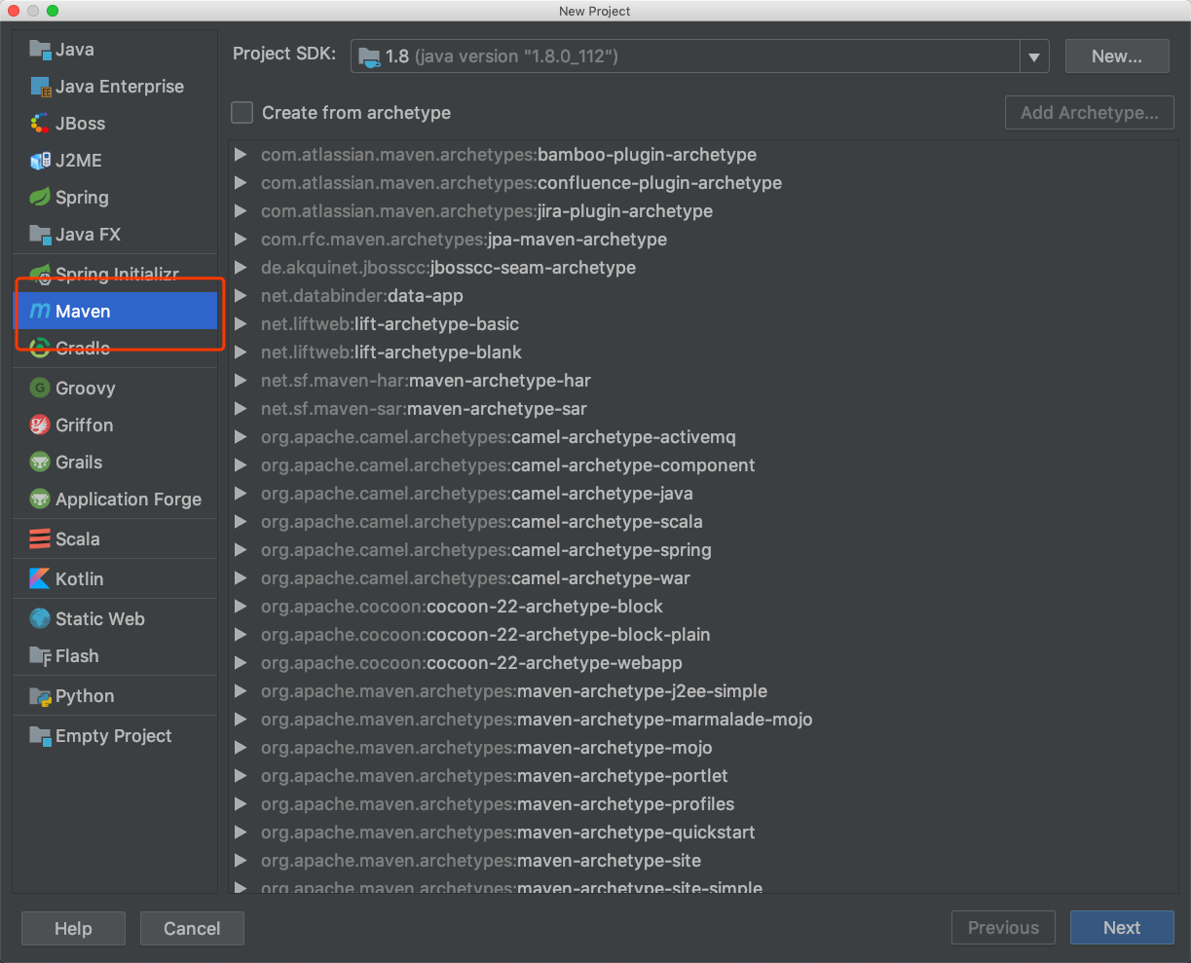This screenshot has width=1191, height=963.
Task: Select maven-archetype-profiles entry
Action: coord(498,804)
